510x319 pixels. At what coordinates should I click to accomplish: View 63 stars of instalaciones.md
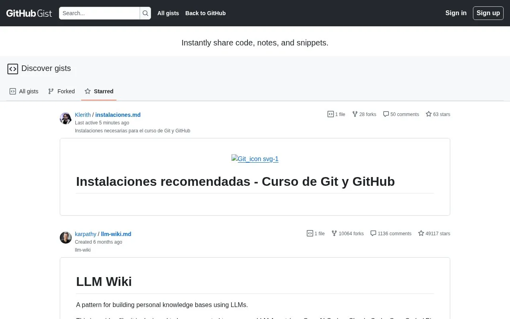pos(438,114)
